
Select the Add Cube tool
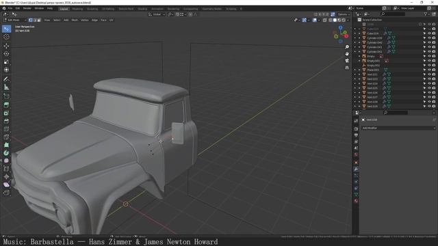[x=6, y=96]
